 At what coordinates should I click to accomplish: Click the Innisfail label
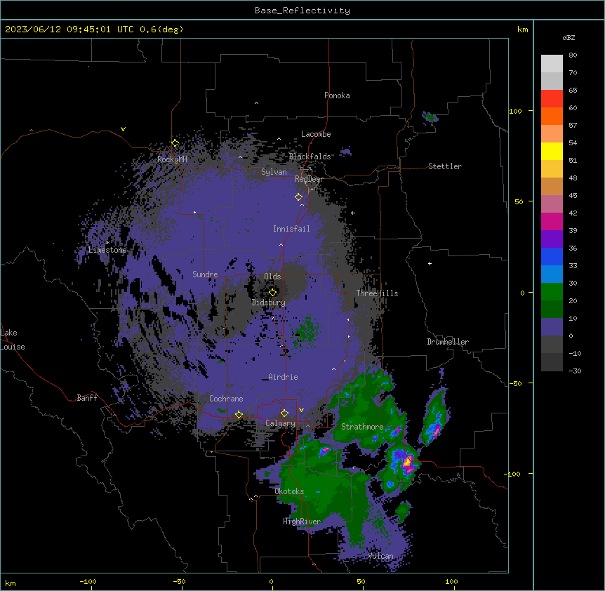291,229
